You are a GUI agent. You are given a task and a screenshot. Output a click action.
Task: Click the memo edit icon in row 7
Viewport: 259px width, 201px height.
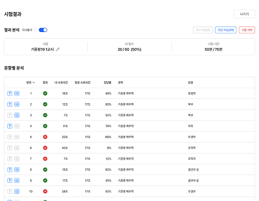(17, 158)
